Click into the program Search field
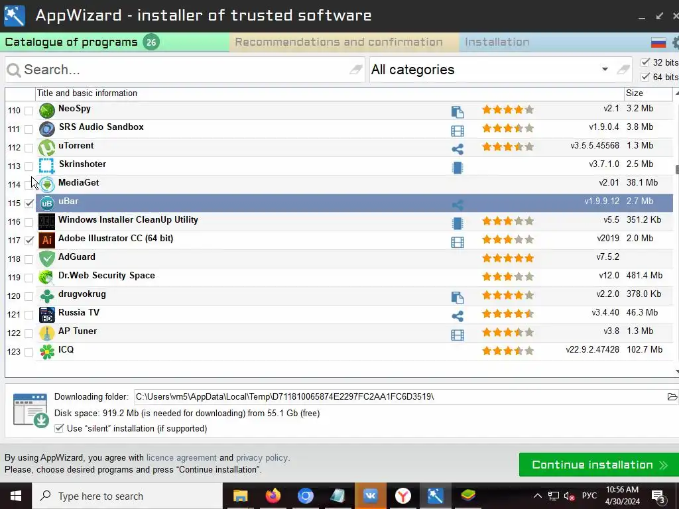The width and height of the screenshot is (679, 509). pos(185,69)
